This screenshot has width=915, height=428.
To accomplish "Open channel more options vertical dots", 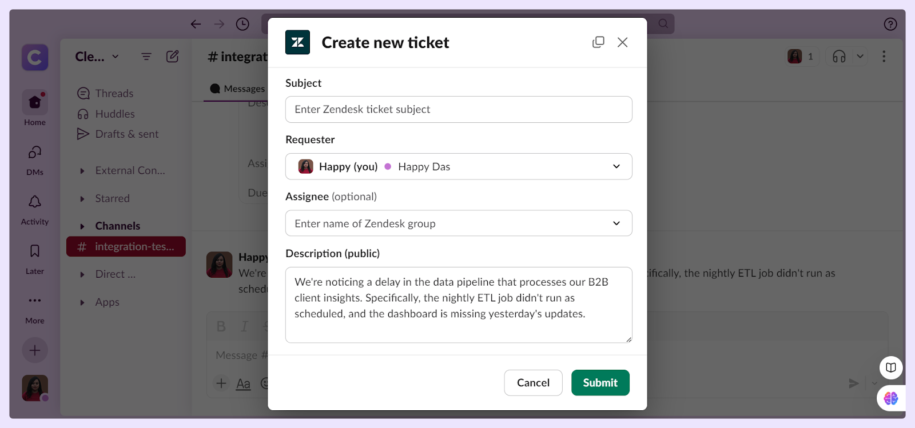I will click(x=884, y=56).
